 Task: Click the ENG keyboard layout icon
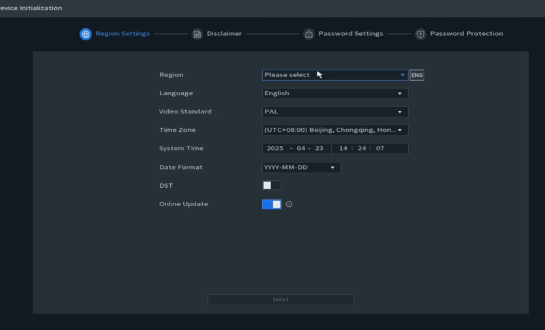tap(417, 75)
